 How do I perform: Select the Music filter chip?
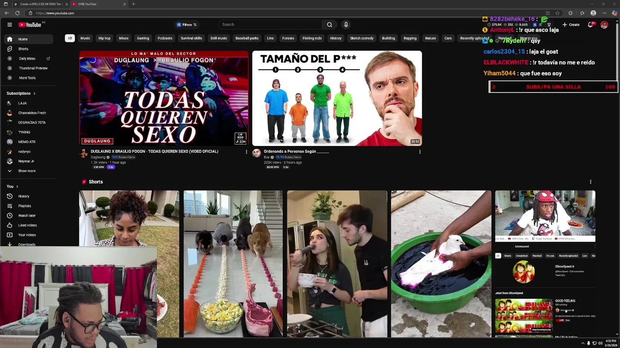coord(85,38)
